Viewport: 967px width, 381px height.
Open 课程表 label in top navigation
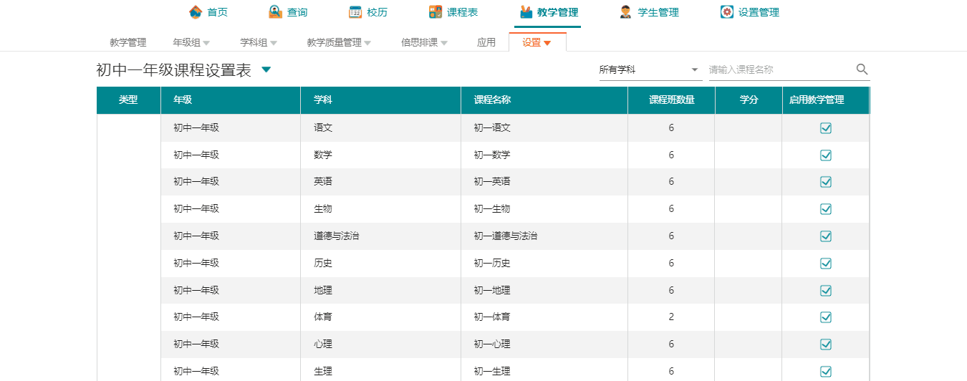point(463,12)
